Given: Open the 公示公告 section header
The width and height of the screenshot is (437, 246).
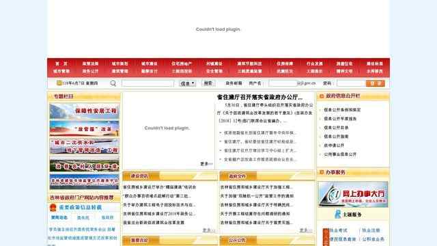Looking at the screenshot, I should click(237, 240).
